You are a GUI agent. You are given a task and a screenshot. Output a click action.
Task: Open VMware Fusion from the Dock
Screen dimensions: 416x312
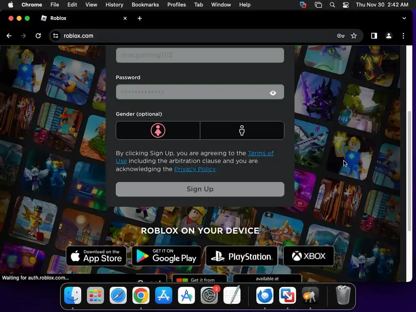pyautogui.click(x=288, y=295)
